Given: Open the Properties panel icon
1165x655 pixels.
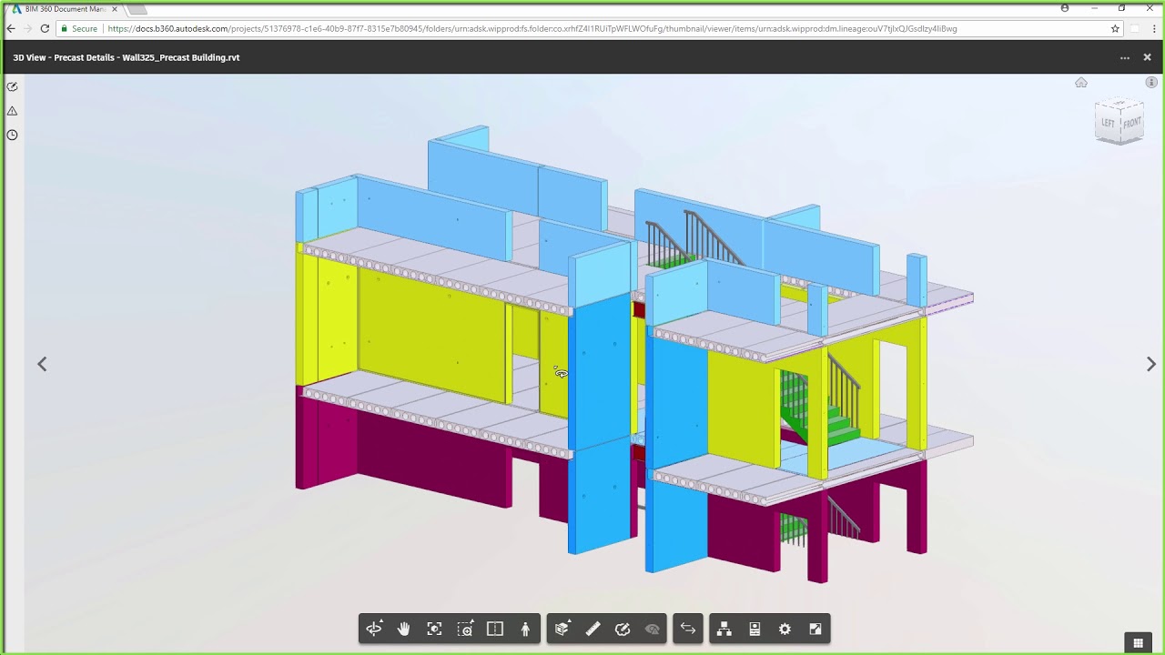Looking at the screenshot, I should pos(755,629).
